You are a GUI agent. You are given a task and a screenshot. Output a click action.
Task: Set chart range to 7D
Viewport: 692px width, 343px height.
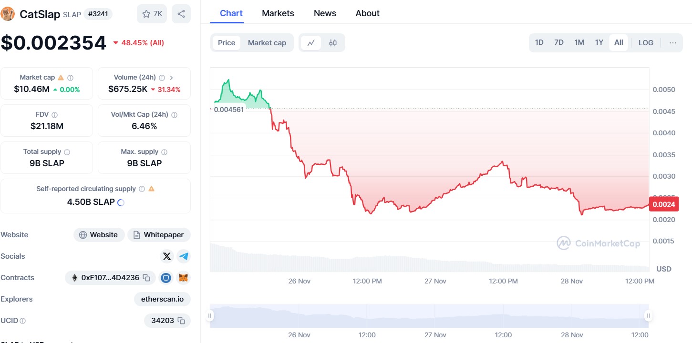559,42
